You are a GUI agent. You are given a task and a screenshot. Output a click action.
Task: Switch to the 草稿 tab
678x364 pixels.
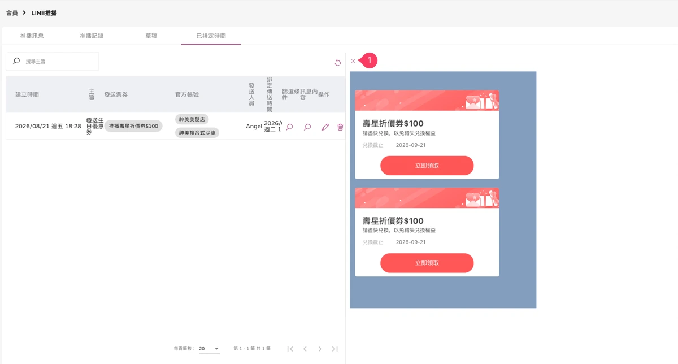point(151,36)
